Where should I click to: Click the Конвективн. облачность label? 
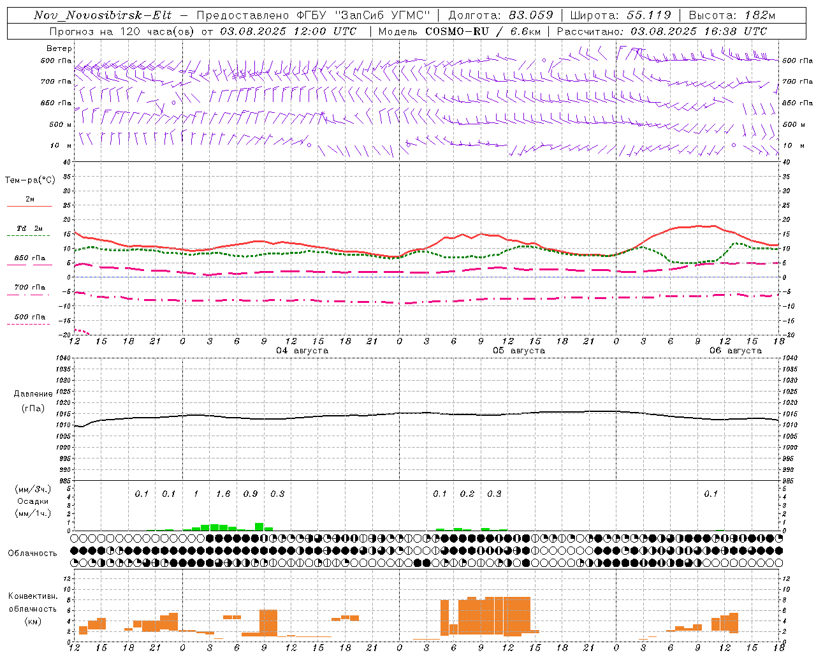click(33, 603)
